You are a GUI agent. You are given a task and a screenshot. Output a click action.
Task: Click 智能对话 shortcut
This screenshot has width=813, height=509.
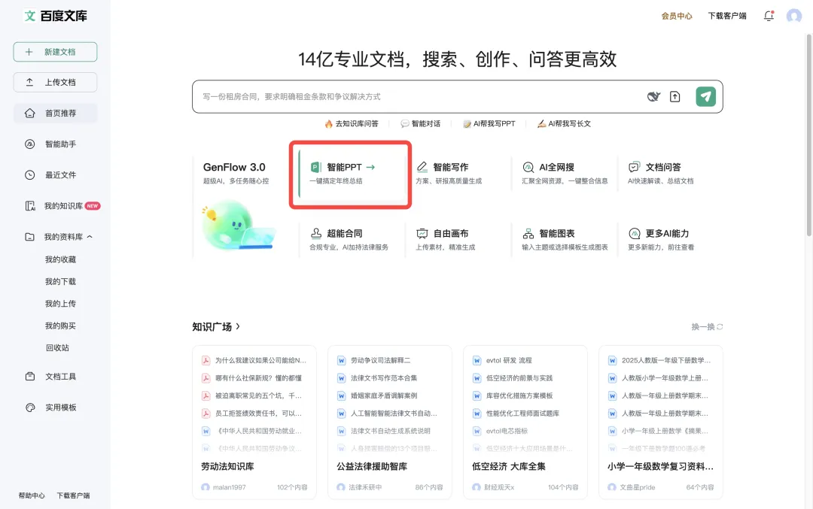421,124
